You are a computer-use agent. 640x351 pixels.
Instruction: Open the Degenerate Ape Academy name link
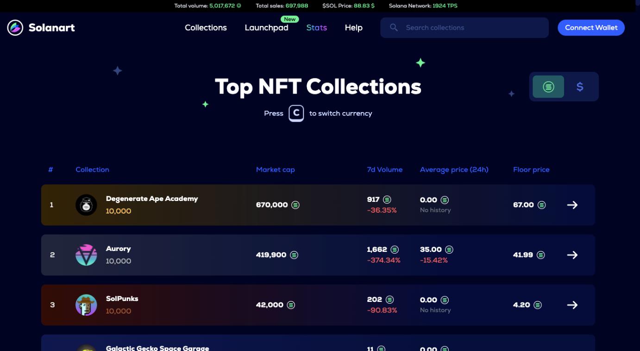(152, 199)
